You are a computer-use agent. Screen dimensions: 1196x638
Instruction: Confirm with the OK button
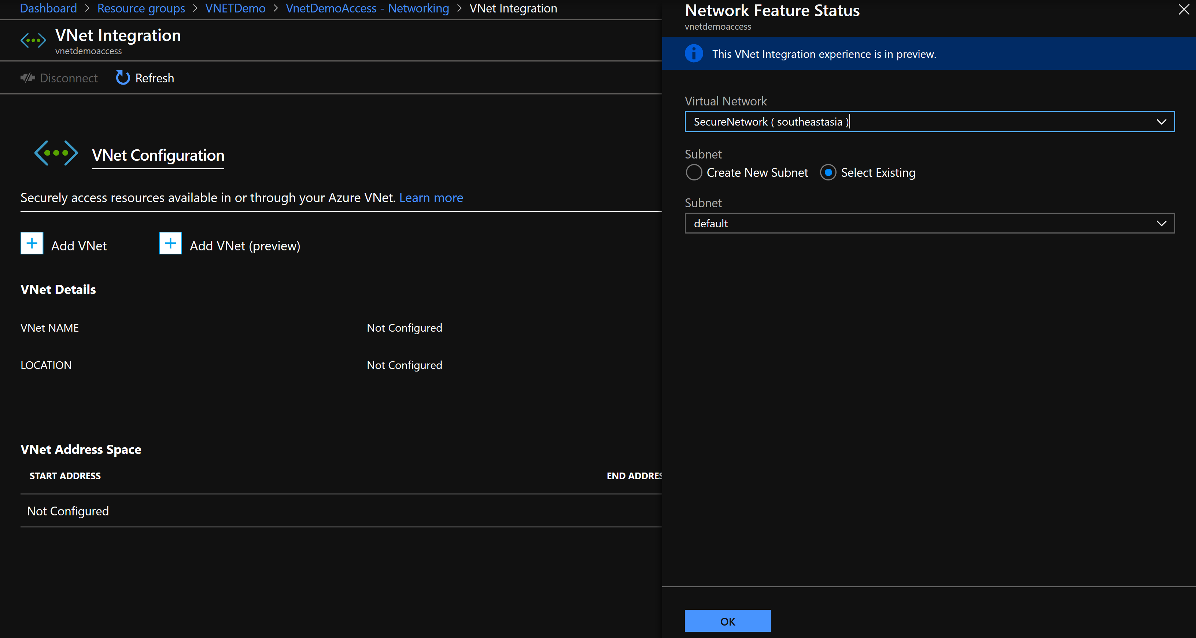pyautogui.click(x=728, y=621)
